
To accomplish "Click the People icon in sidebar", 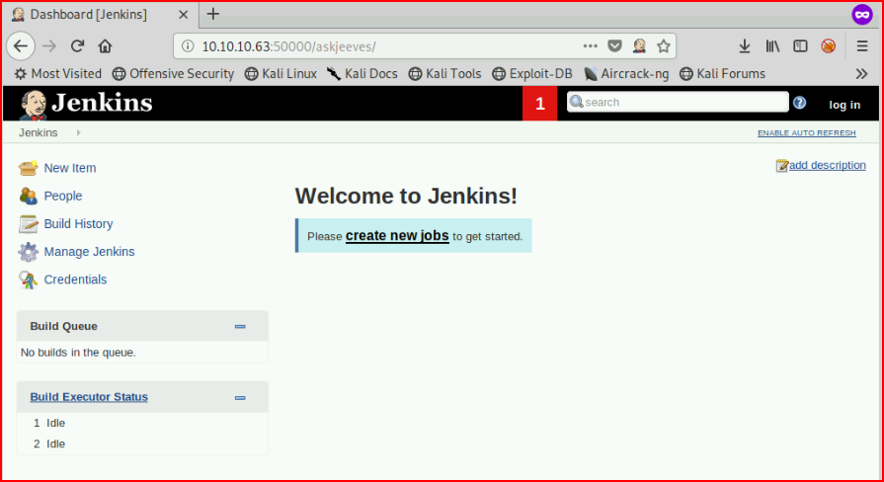I will (x=28, y=196).
